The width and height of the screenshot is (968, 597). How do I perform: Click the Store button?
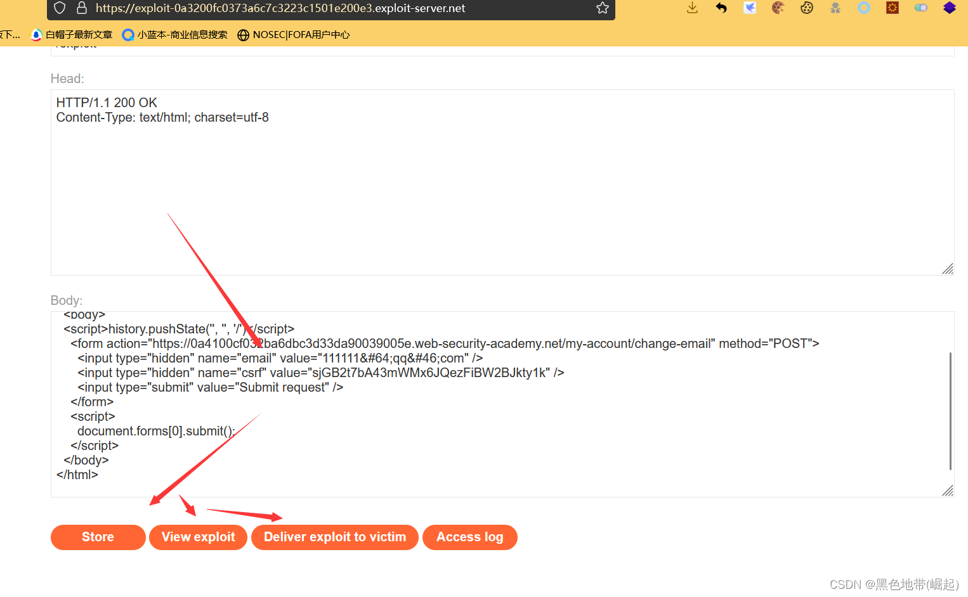click(98, 537)
